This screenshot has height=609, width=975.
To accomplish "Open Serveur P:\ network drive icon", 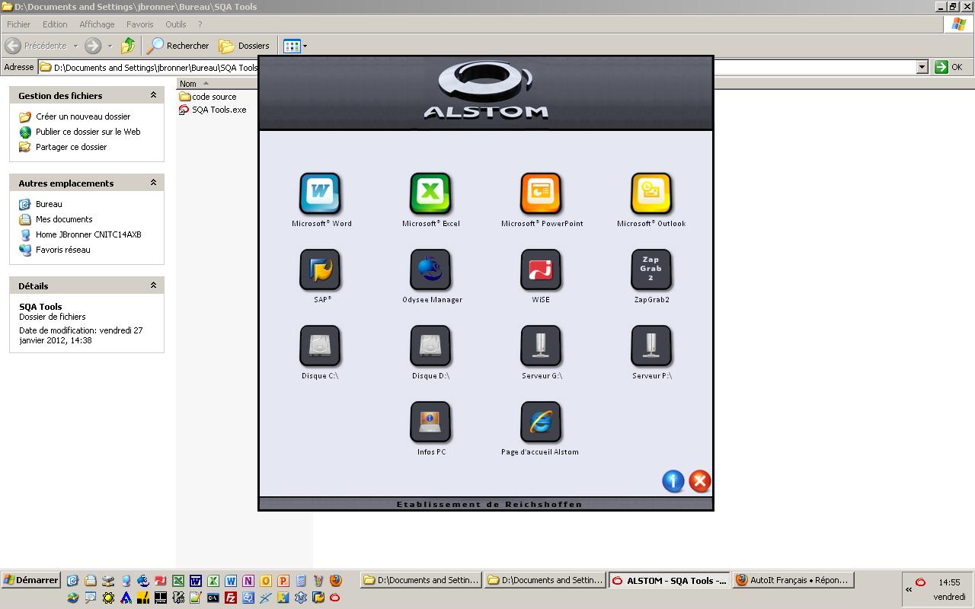I will [x=651, y=345].
